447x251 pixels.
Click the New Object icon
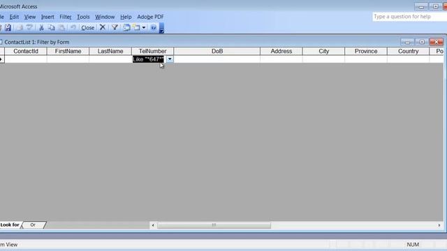click(x=137, y=28)
